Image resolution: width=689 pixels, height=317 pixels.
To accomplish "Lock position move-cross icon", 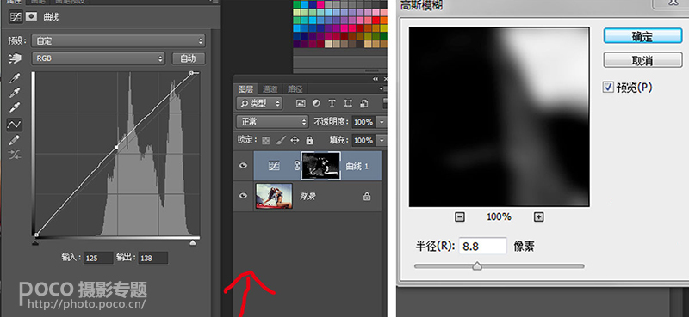I will pos(295,140).
